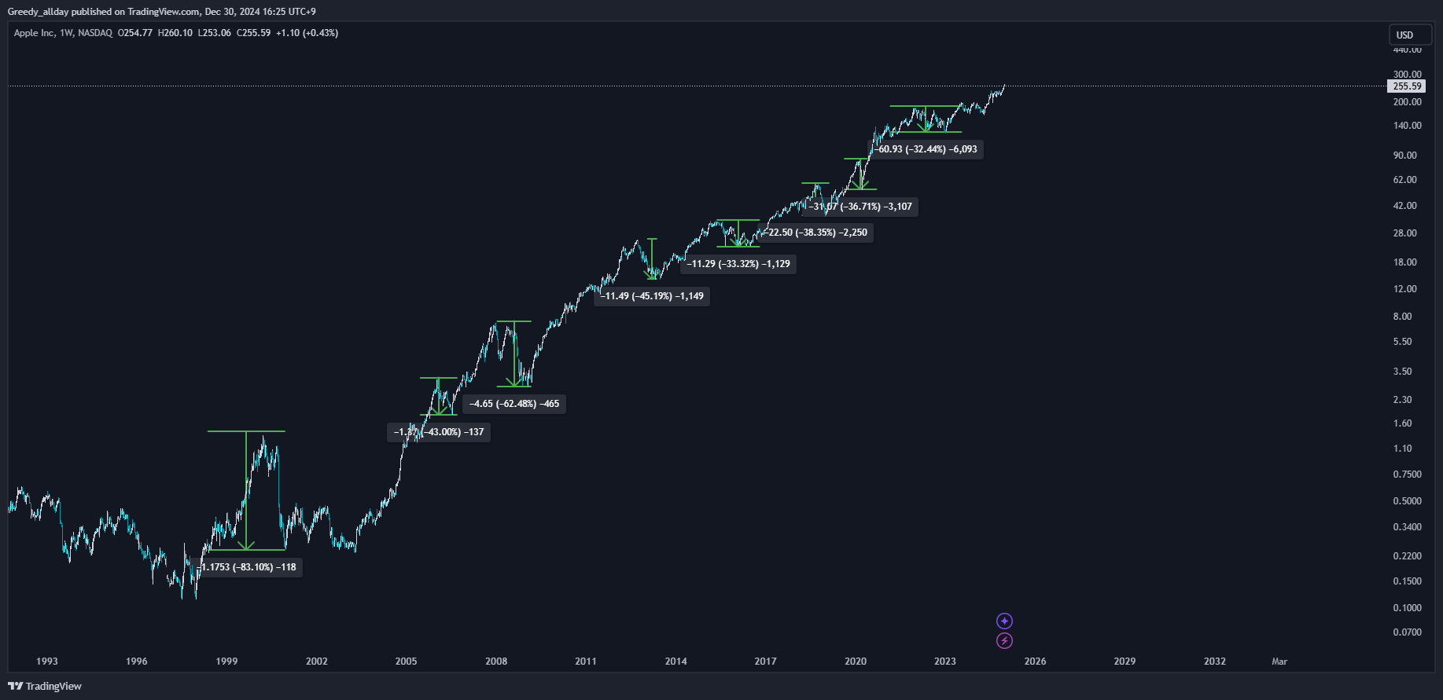1443x700 pixels.
Task: Click the 0.5000 price axis label
Action: 1407,501
